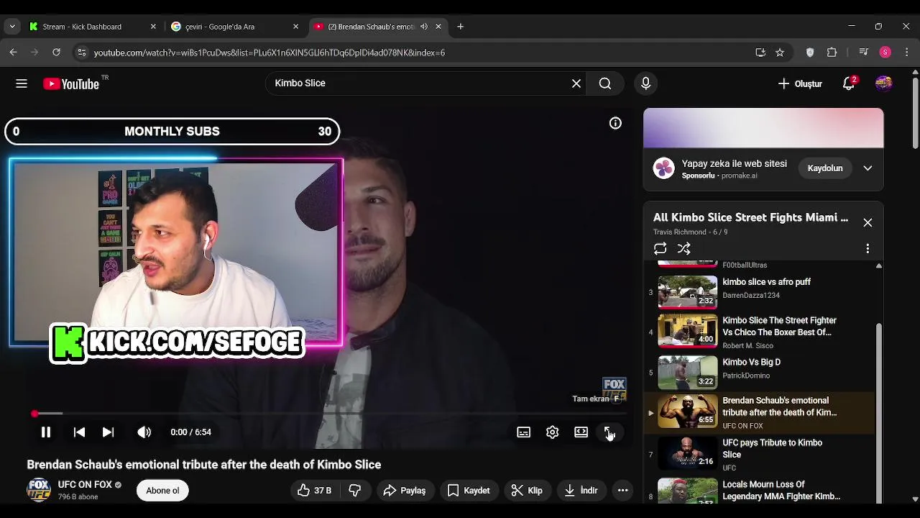920x518 pixels.
Task: Click the search magnifier button
Action: (605, 83)
